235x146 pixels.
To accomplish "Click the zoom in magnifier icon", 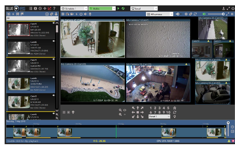I will coord(120,110).
